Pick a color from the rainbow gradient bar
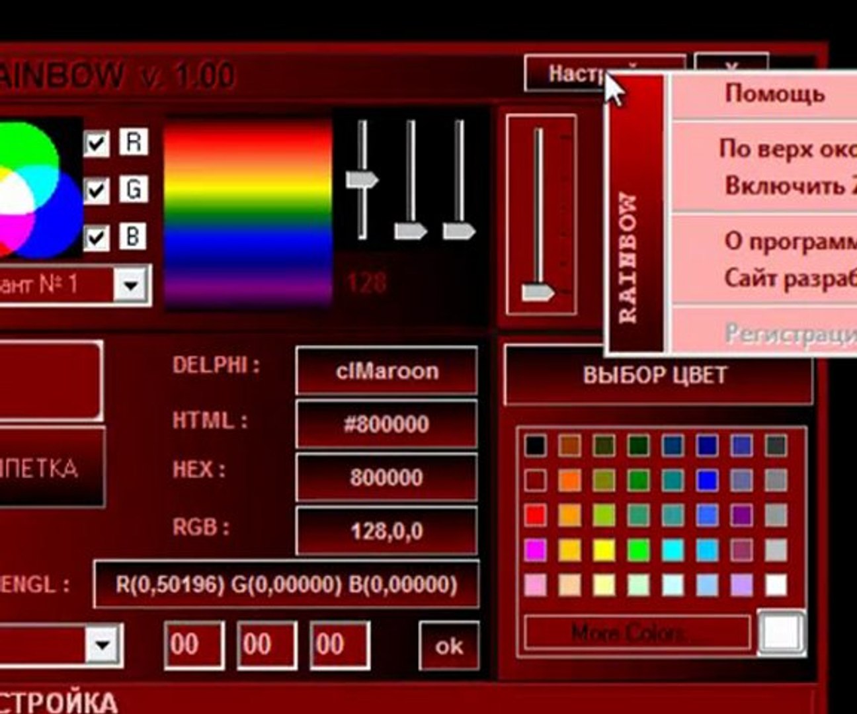 [248, 214]
